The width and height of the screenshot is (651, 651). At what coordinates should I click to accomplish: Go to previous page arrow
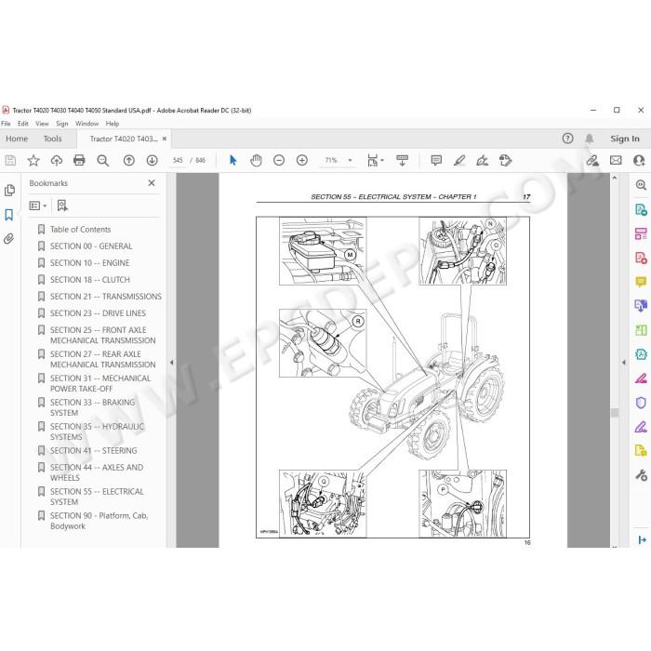click(x=129, y=160)
